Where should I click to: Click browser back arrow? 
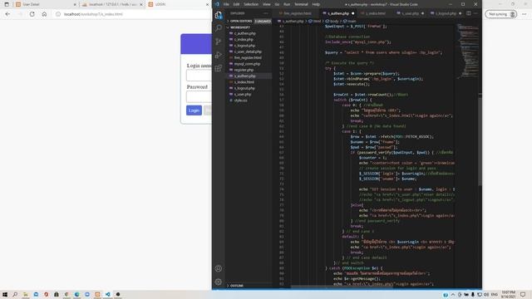7,14
